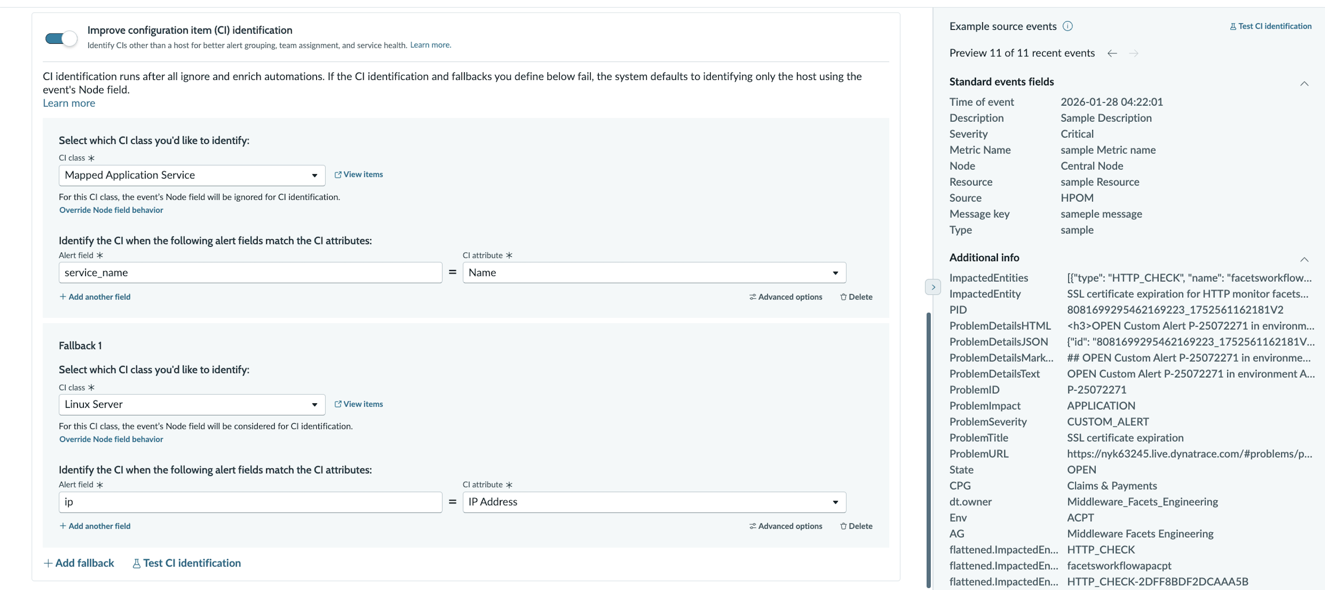Open the IP Address CI attribute dropdown
This screenshot has height=590, width=1325.
click(x=654, y=502)
